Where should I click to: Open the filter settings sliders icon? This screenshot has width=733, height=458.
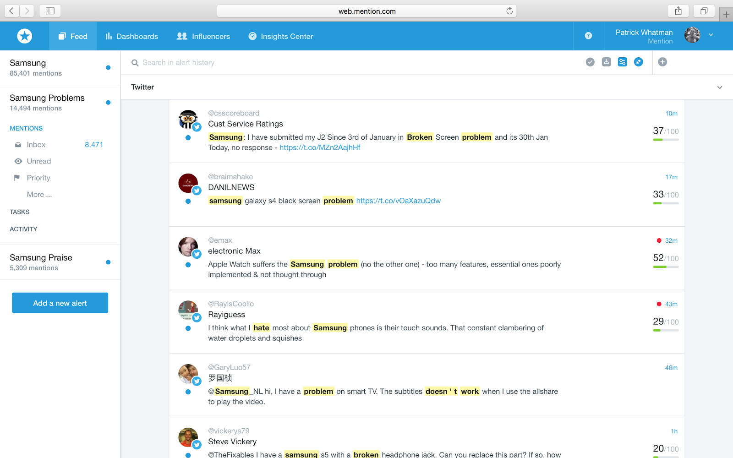(622, 62)
